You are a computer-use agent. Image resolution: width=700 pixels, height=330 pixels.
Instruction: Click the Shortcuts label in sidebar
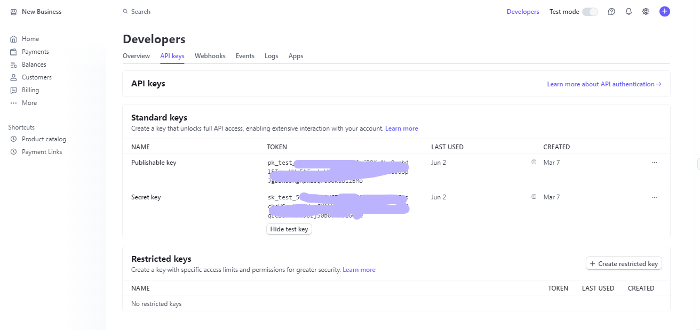coord(21,127)
